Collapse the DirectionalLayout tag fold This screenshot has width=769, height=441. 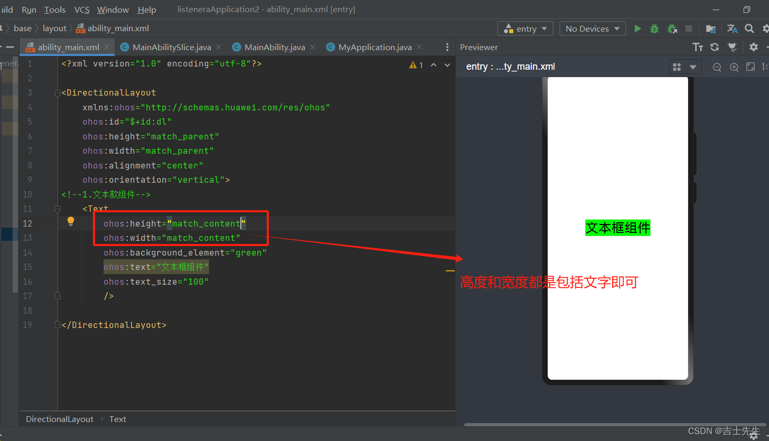58,93
